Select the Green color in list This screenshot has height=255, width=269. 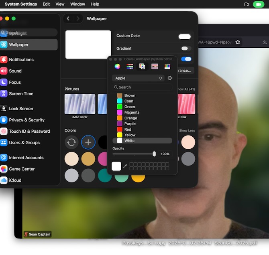pos(142,107)
